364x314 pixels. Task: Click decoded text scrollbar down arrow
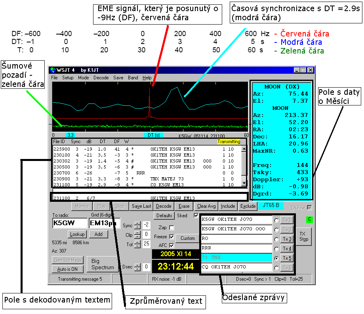click(x=244, y=184)
